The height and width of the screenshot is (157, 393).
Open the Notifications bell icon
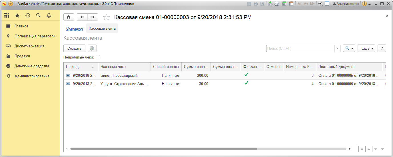tap(49, 15)
